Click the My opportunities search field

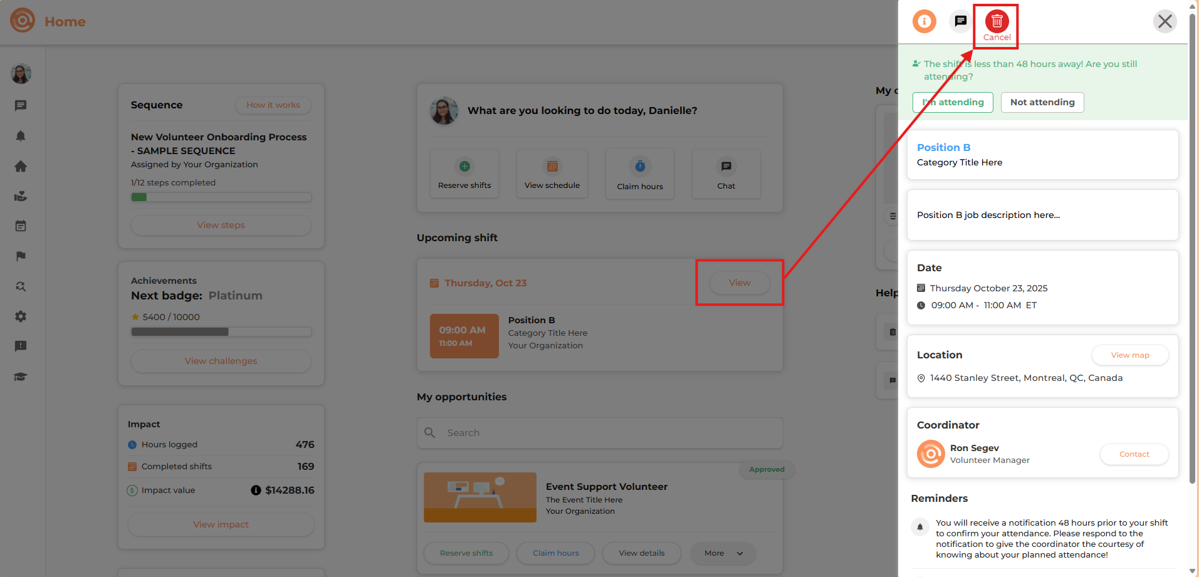pos(600,433)
